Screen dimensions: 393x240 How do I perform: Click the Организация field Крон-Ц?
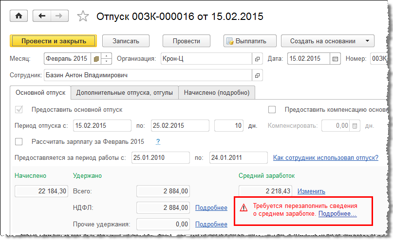pos(206,59)
